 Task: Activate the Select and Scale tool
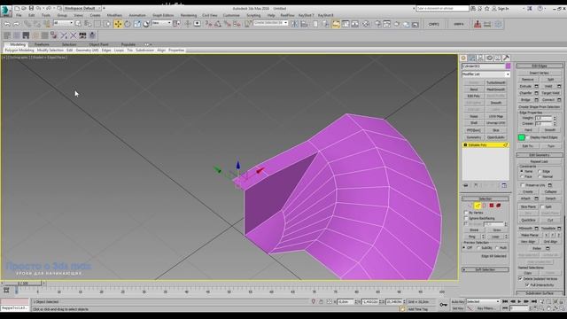pos(137,24)
